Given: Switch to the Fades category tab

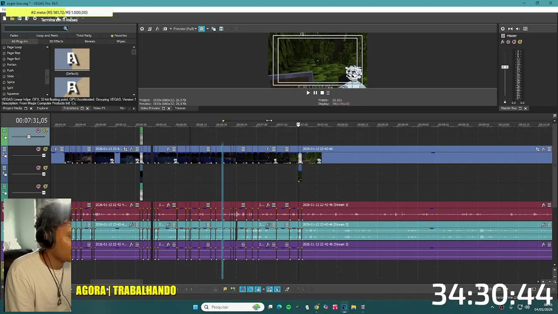Looking at the screenshot, I should click(14, 35).
